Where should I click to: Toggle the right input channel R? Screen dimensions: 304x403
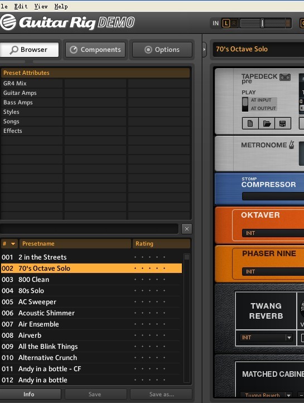(234, 23)
